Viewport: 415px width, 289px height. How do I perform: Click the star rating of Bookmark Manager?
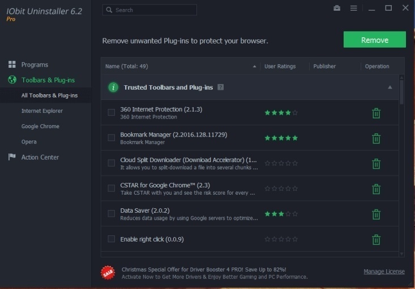281,138
